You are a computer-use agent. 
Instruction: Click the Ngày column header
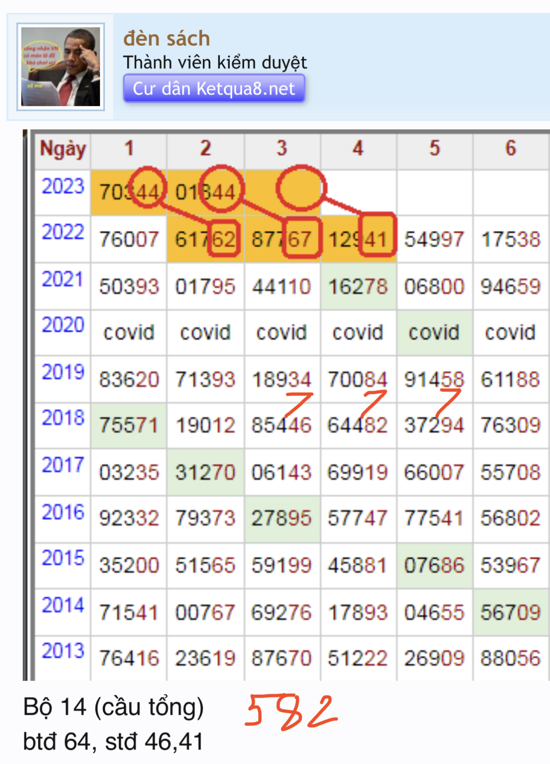coord(63,149)
